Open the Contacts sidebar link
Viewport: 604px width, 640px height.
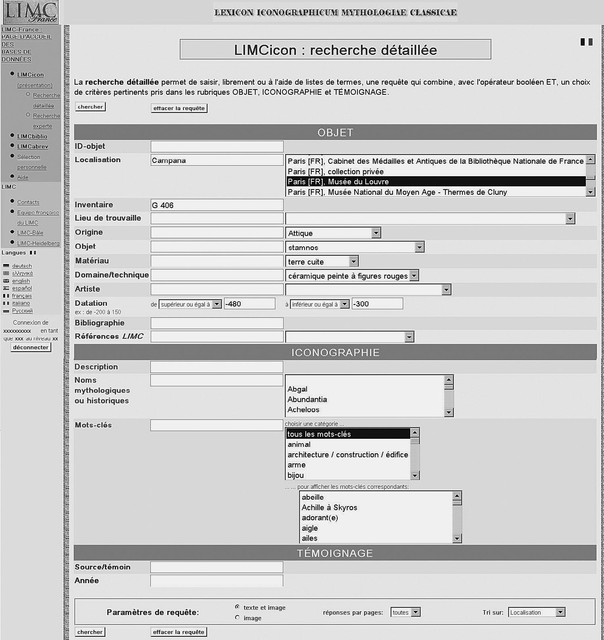click(x=28, y=202)
